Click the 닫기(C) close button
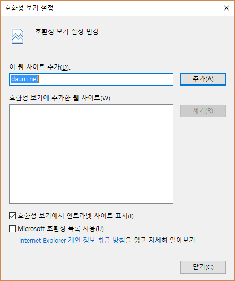Viewport: 235px width, 281px height. [x=203, y=267]
